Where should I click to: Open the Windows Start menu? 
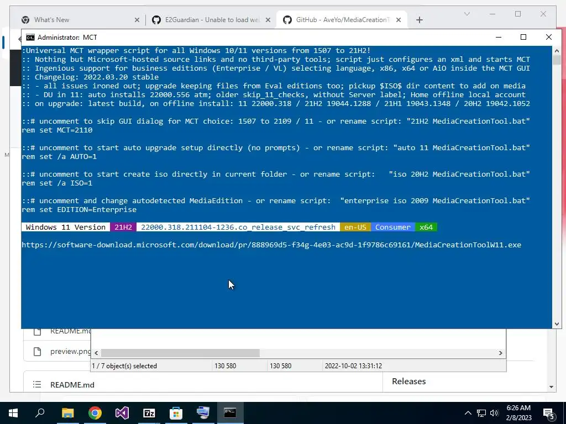(13, 413)
